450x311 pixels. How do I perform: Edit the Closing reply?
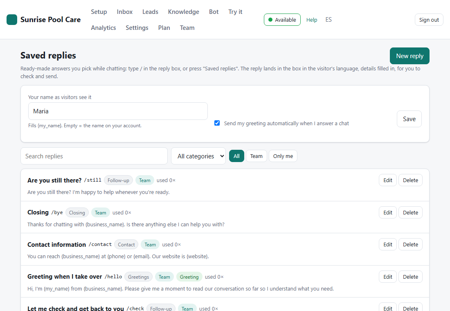point(388,212)
